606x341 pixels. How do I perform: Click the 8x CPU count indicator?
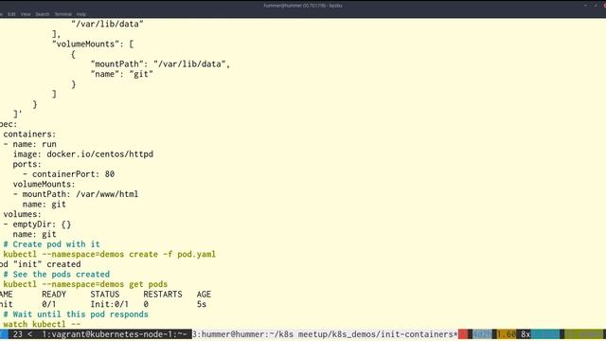tap(526, 334)
